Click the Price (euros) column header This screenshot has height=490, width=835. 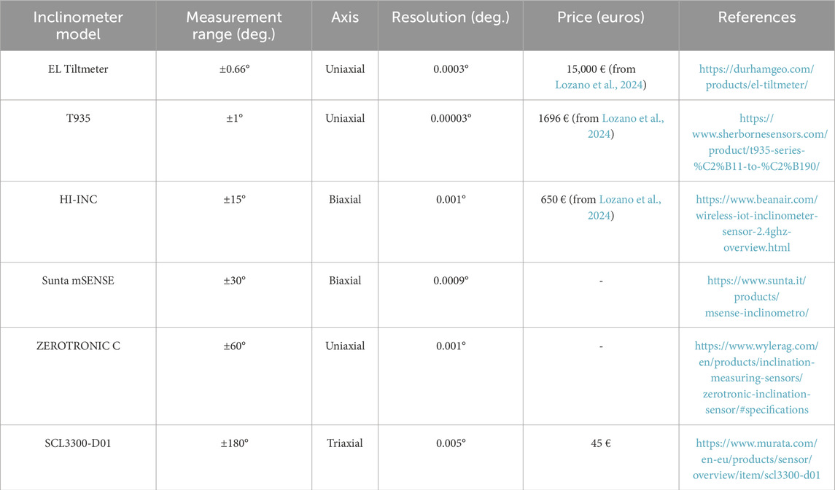pyautogui.click(x=601, y=17)
